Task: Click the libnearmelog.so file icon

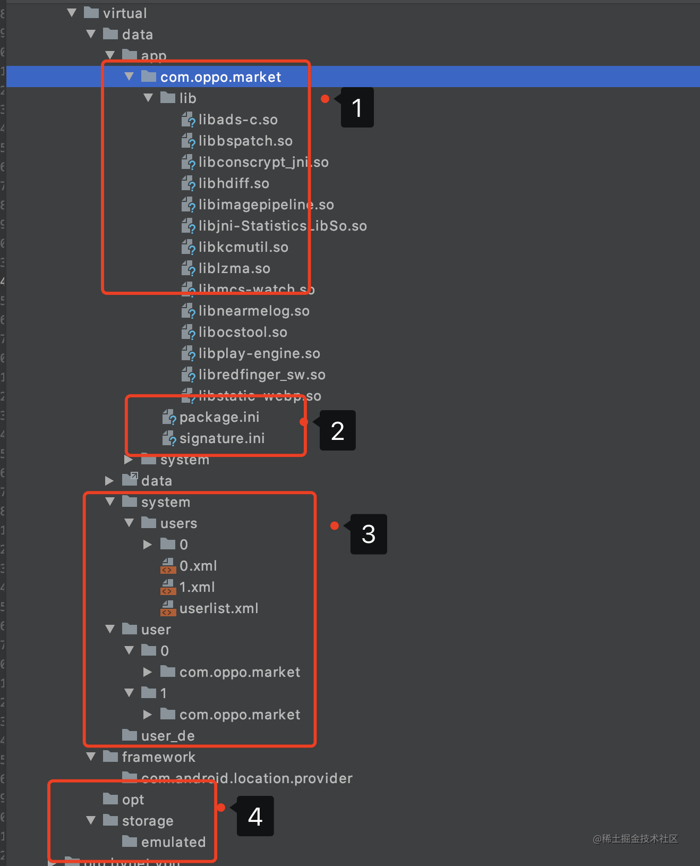Action: (x=189, y=311)
